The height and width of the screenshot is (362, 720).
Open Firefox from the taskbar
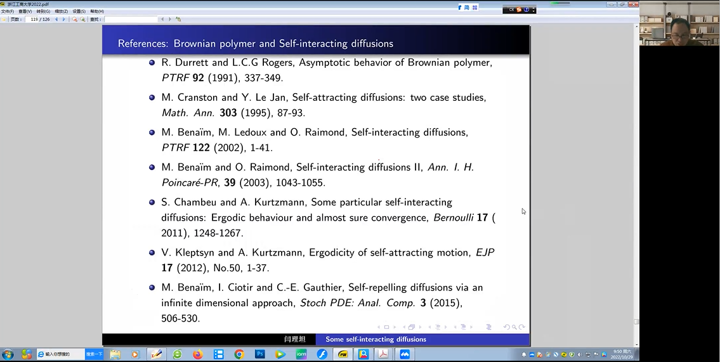click(x=197, y=354)
